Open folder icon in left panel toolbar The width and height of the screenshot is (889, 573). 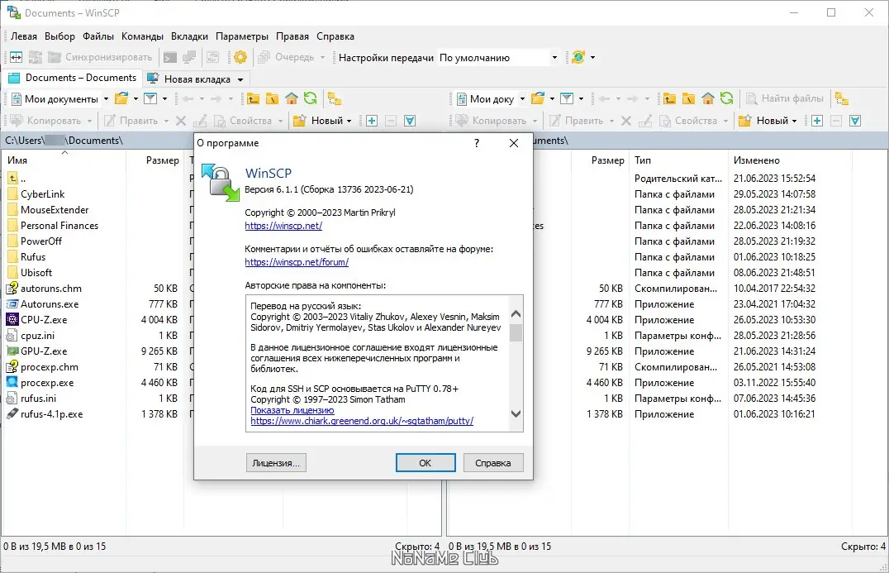[x=121, y=98]
